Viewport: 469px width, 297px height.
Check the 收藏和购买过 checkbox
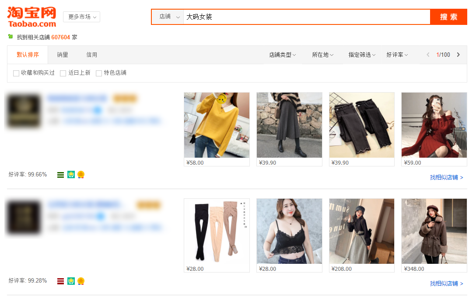click(x=16, y=73)
